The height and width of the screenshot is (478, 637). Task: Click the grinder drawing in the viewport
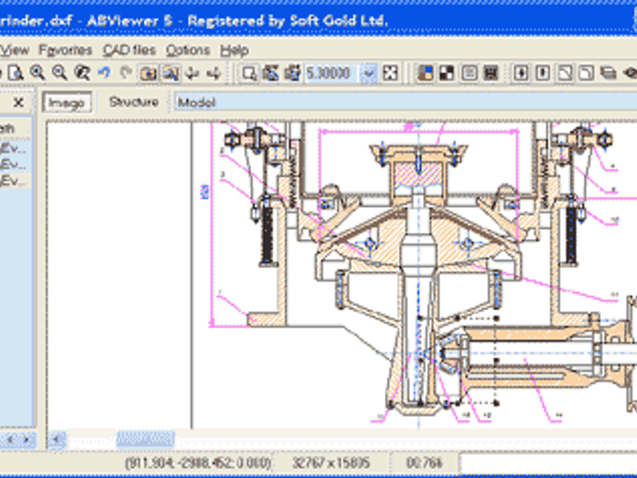[x=415, y=275]
